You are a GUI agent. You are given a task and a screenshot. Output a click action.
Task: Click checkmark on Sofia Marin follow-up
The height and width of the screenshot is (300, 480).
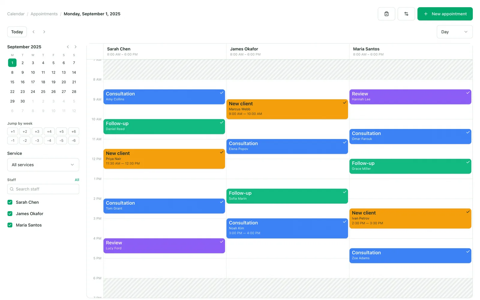pyautogui.click(x=345, y=192)
